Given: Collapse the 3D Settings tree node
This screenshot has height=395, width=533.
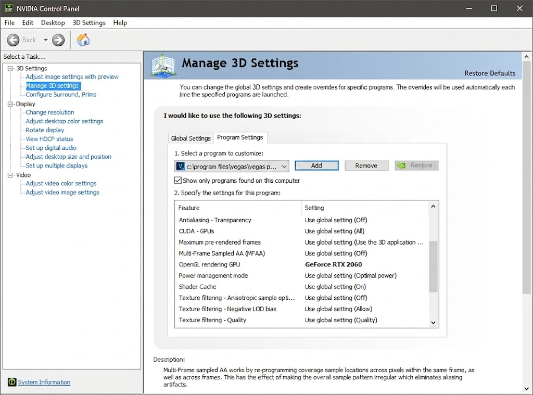Looking at the screenshot, I should (x=10, y=68).
